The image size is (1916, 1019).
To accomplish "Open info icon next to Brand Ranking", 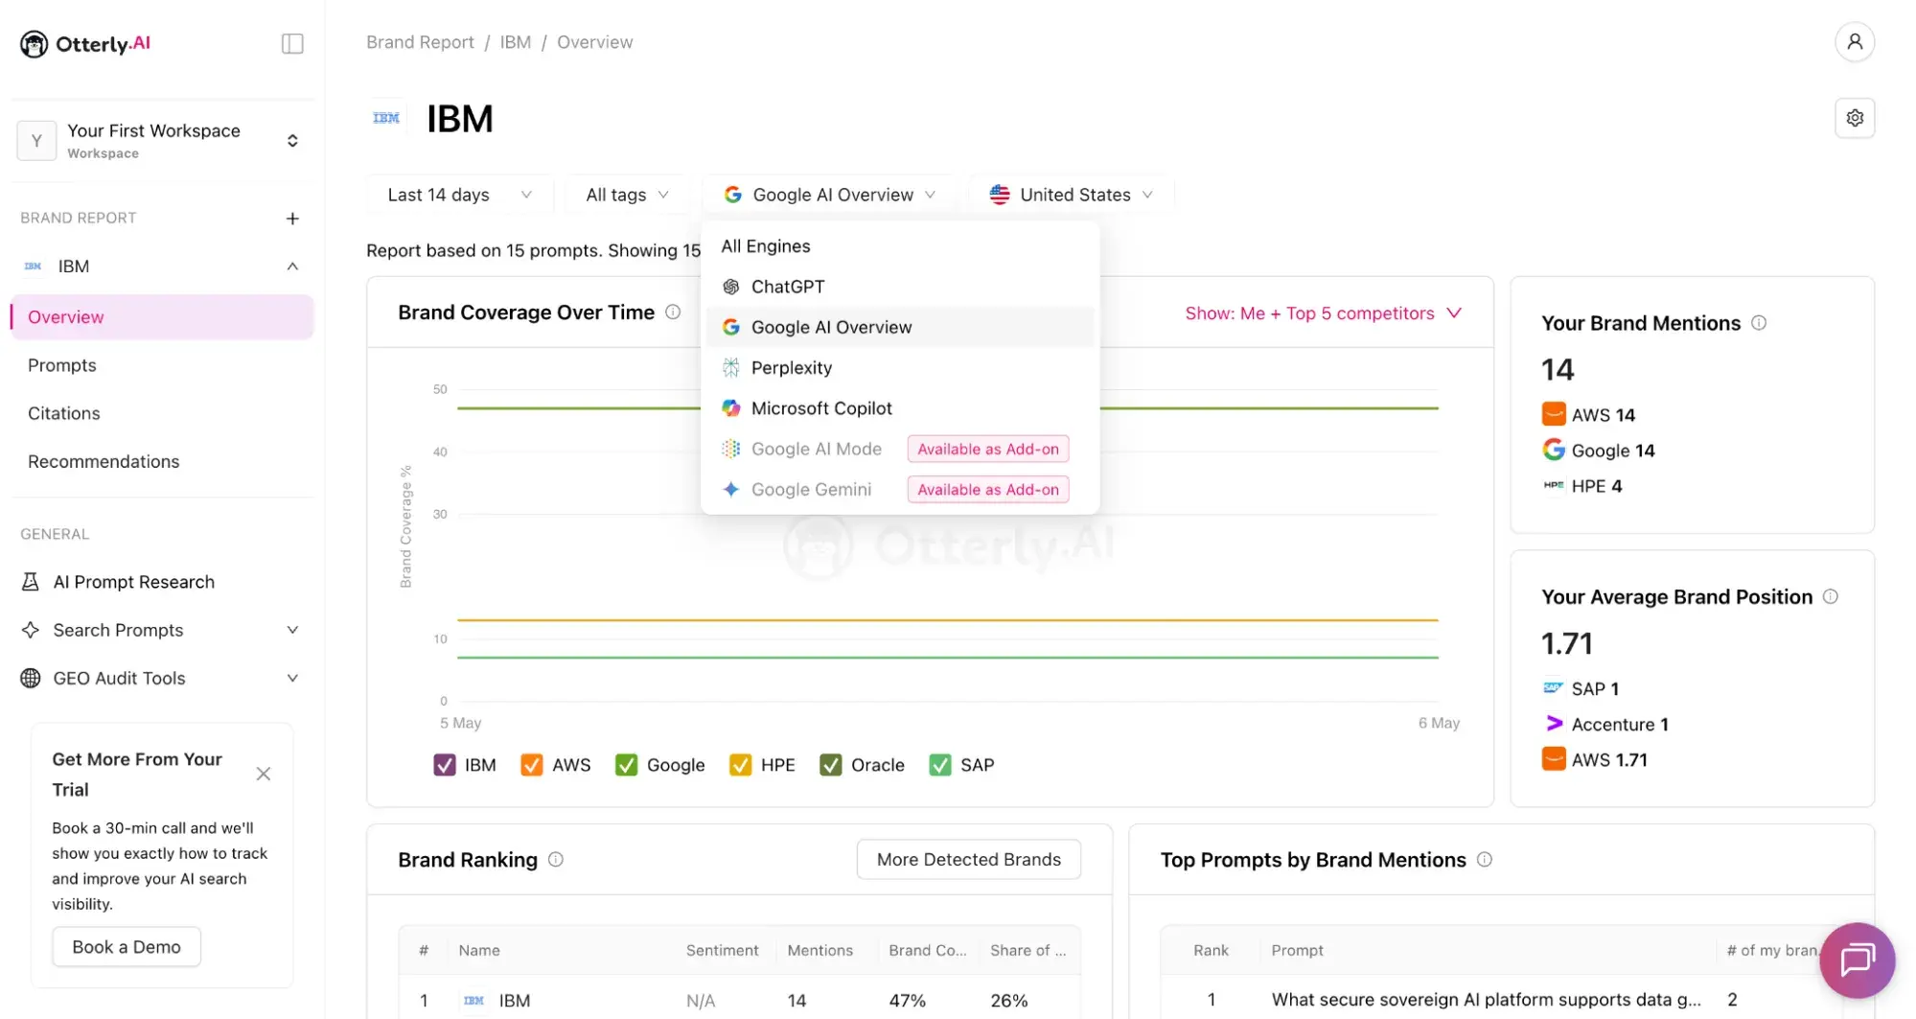I will tap(555, 860).
